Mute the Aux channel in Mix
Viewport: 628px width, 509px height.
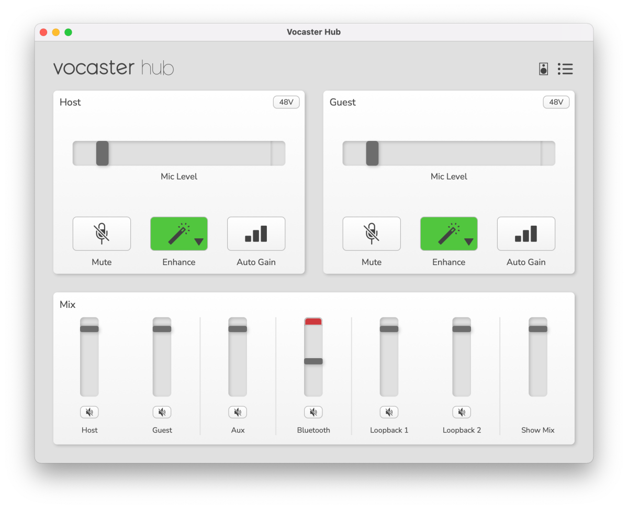[x=238, y=412]
